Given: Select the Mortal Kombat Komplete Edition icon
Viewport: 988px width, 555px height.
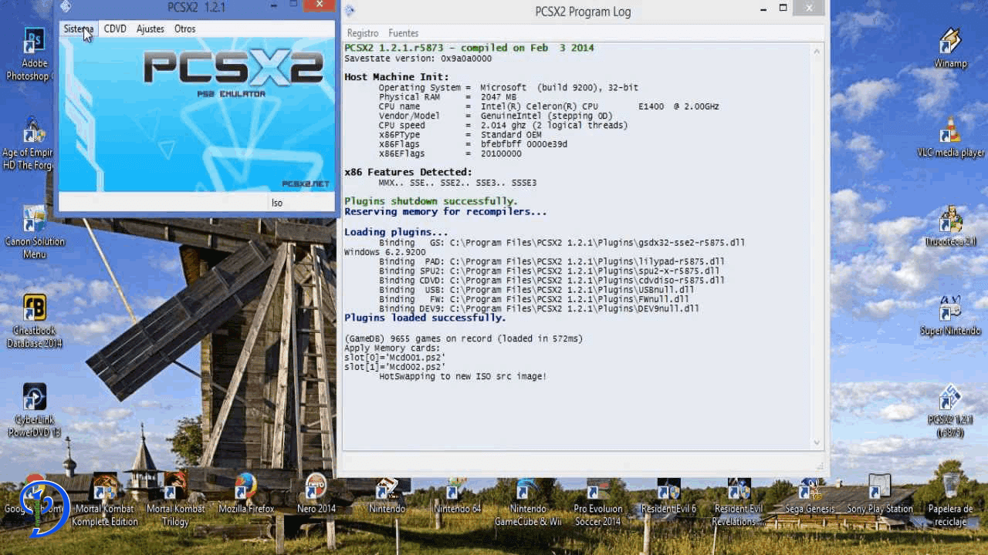Looking at the screenshot, I should click(x=105, y=500).
